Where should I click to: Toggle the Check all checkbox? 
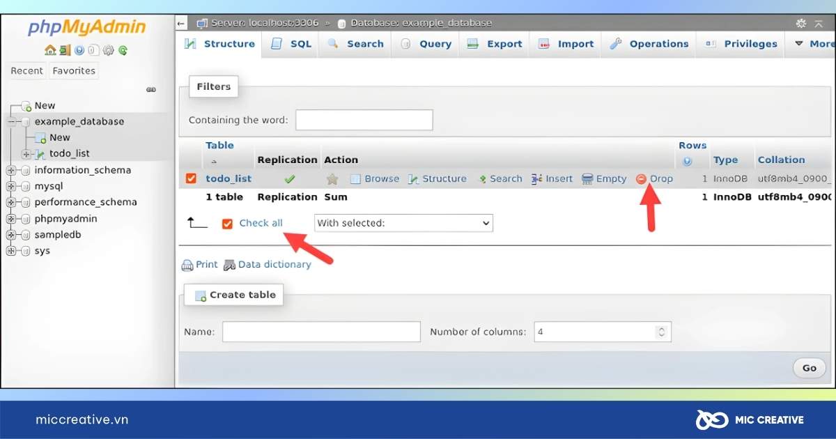pyautogui.click(x=227, y=224)
